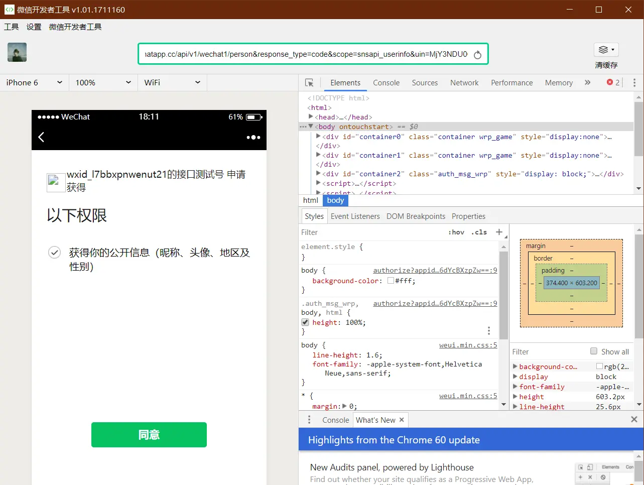Open the Properties tab
Image resolution: width=644 pixels, height=485 pixels.
tap(468, 216)
